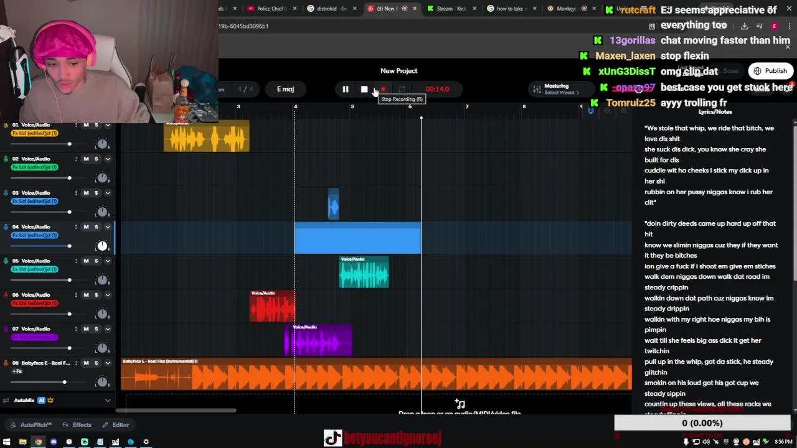Viewport: 797px width, 448px height.
Task: Stop playback with the square stop button
Action: coord(364,89)
